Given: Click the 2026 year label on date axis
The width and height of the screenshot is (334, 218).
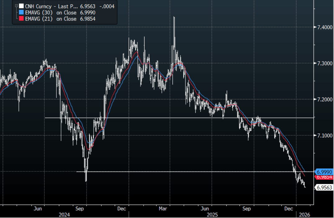Looking at the screenshot, I should point(304,215).
